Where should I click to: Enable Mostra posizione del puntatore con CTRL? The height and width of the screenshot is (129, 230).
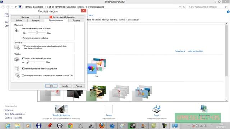pos(23,75)
